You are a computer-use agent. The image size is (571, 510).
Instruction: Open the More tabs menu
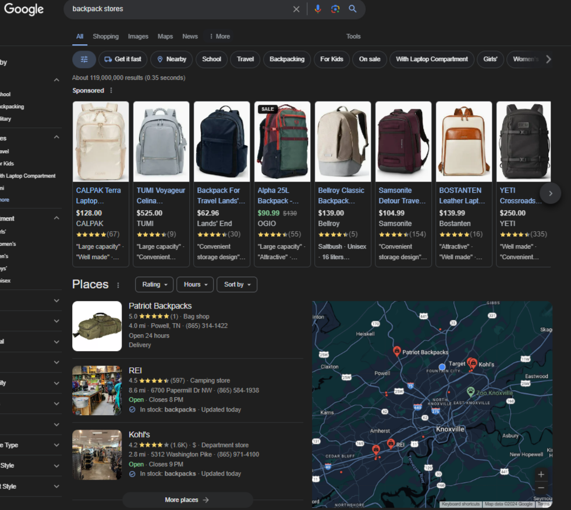coord(219,37)
